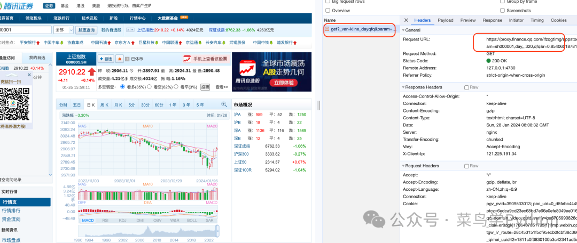The height and width of the screenshot is (243, 577).
Task: Open 技术选股 in the blue menu
Action: point(90,18)
